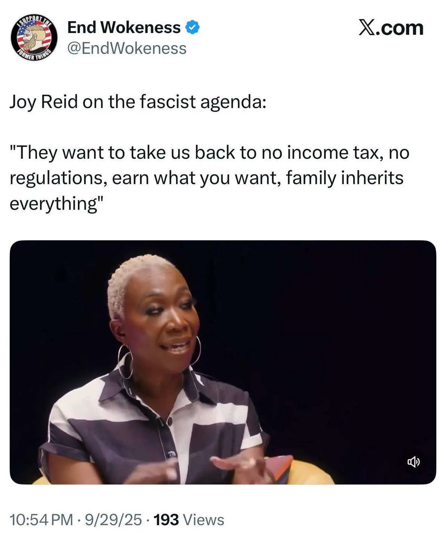This screenshot has height=539, width=446.
Task: Select the 'Joy Reid on the fascist agenda' line
Action: [x=138, y=102]
